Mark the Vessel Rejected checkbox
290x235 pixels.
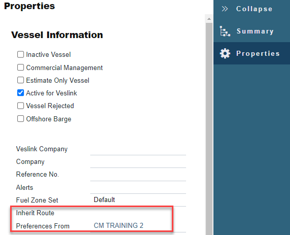[x=20, y=106]
